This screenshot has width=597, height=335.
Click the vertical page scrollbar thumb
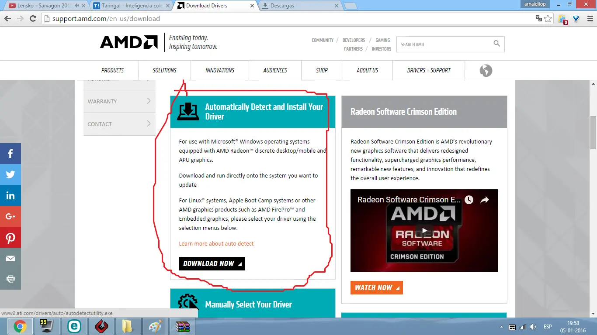pyautogui.click(x=593, y=132)
